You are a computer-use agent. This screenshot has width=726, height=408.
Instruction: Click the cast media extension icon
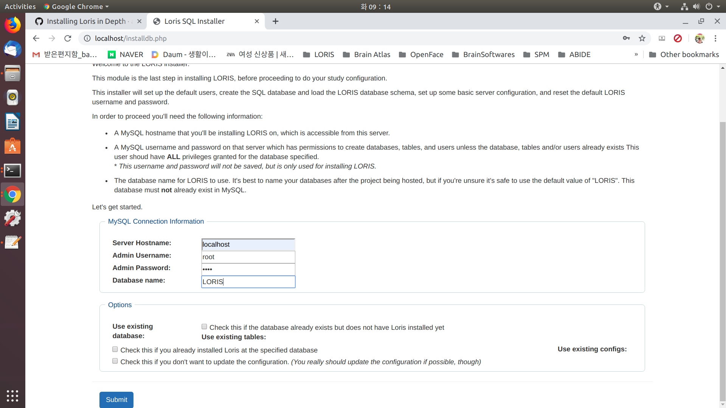tap(662, 38)
